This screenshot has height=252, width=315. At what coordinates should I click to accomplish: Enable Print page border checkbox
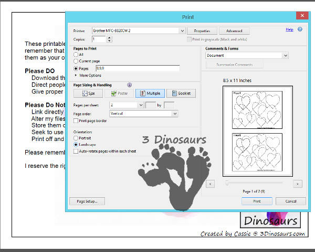coord(76,121)
